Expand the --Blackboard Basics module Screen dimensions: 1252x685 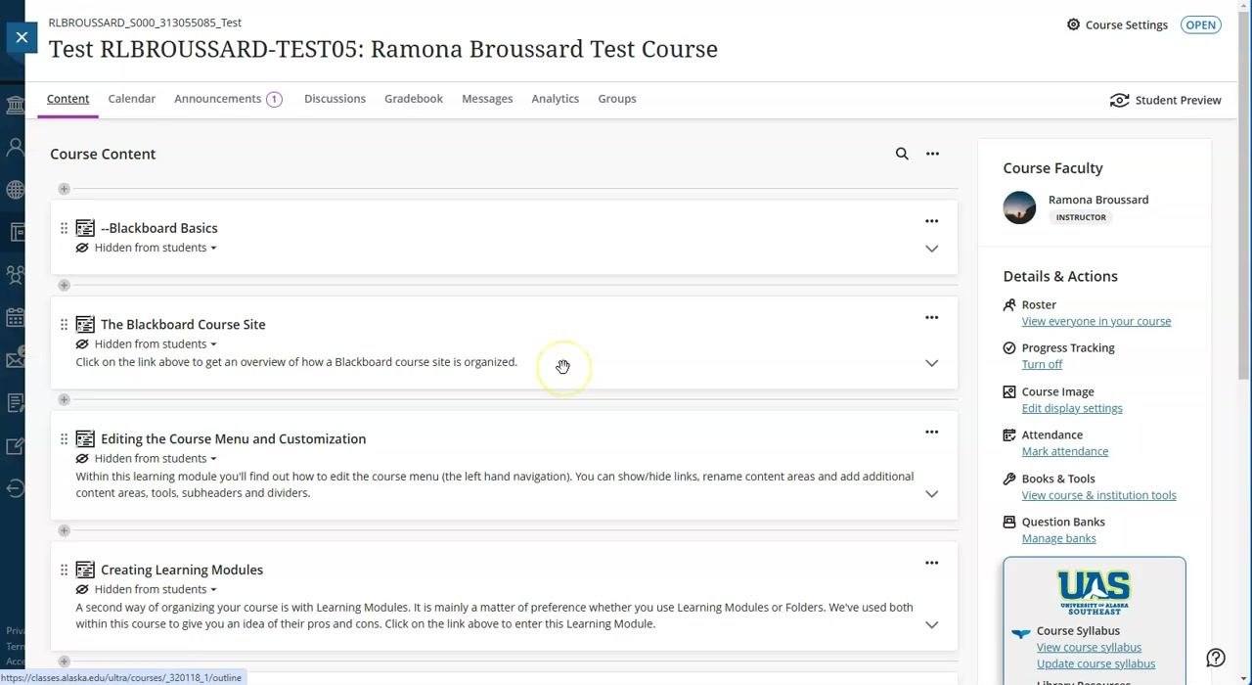(x=931, y=249)
